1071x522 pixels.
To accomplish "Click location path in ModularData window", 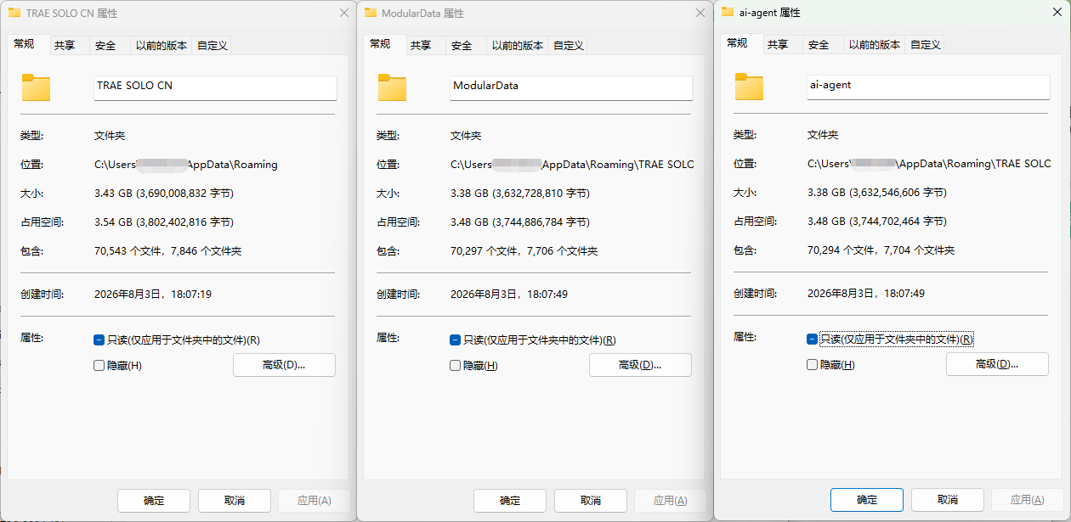I will point(572,165).
